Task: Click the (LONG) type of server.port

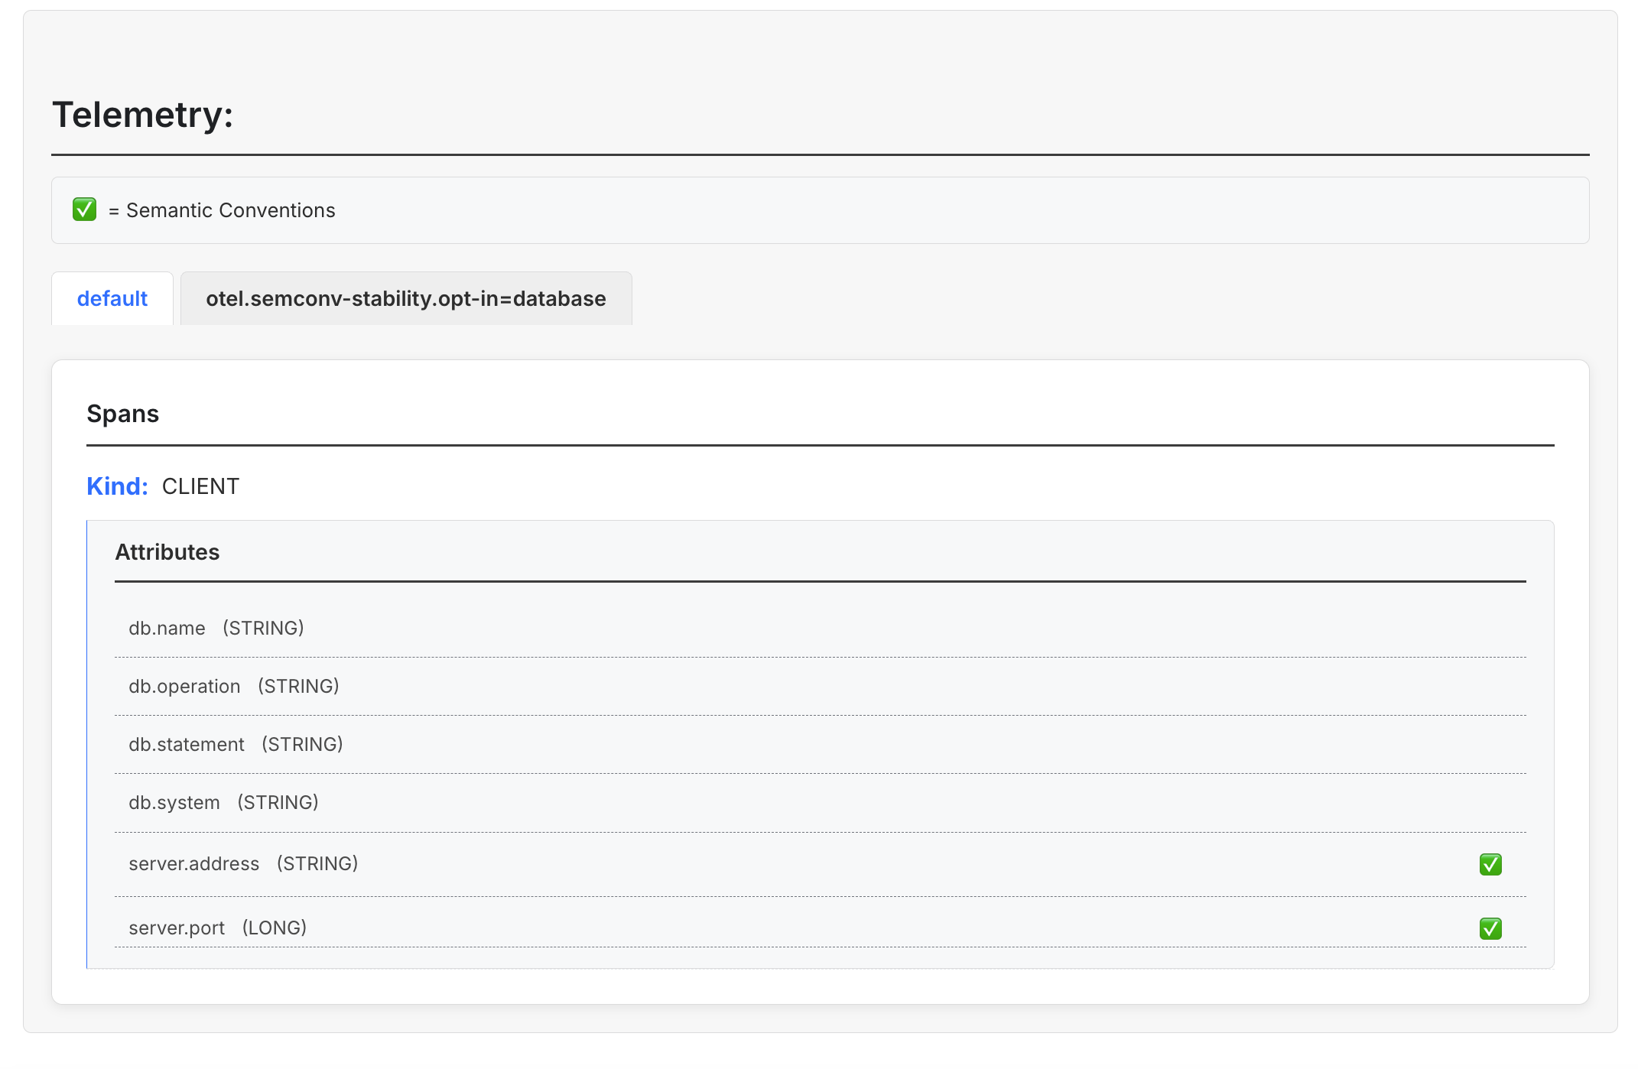Action: click(275, 928)
